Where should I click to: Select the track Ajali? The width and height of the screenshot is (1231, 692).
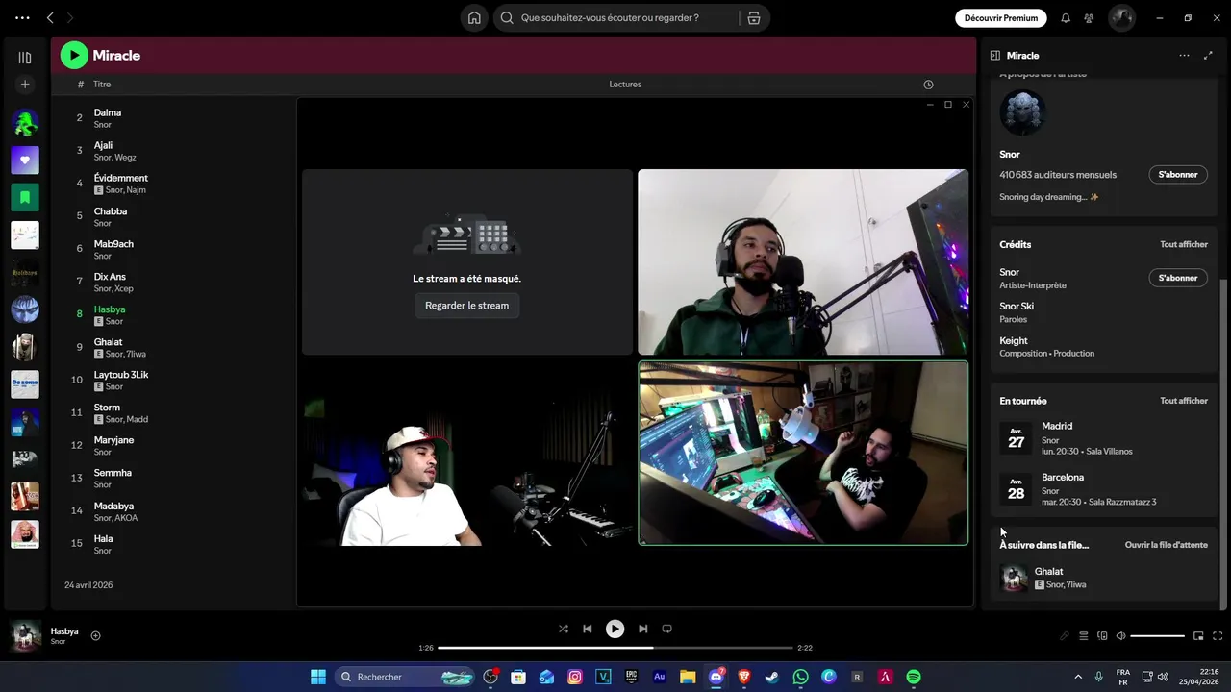[103, 145]
